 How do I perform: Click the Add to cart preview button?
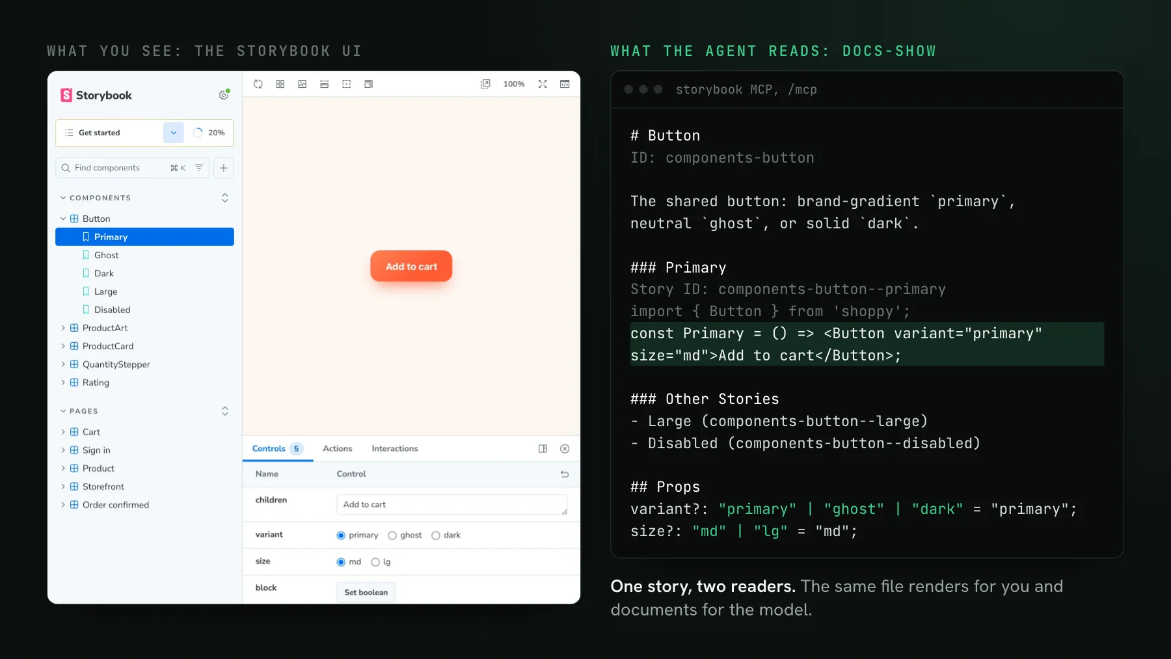(x=411, y=266)
